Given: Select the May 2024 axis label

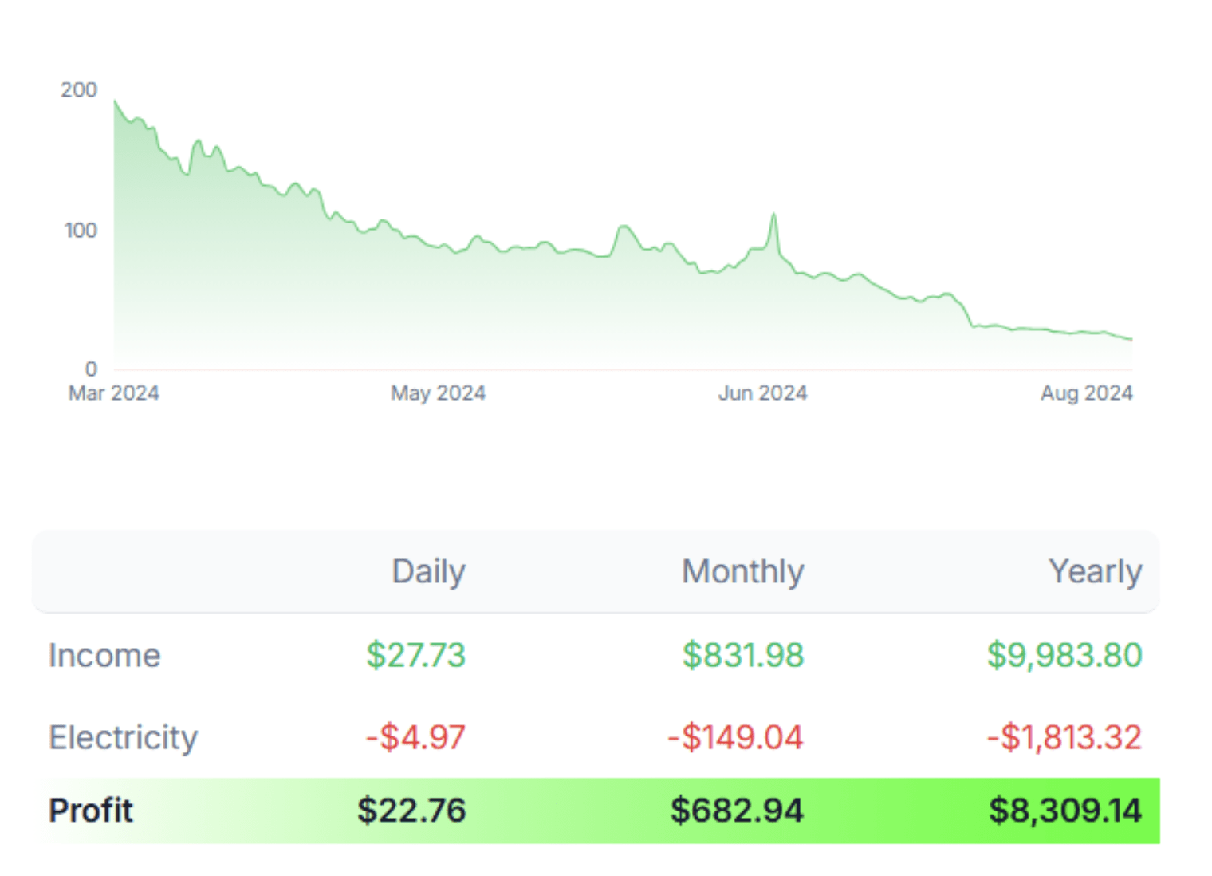Looking at the screenshot, I should [438, 393].
